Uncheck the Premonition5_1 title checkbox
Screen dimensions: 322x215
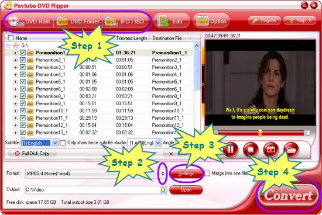23,82
